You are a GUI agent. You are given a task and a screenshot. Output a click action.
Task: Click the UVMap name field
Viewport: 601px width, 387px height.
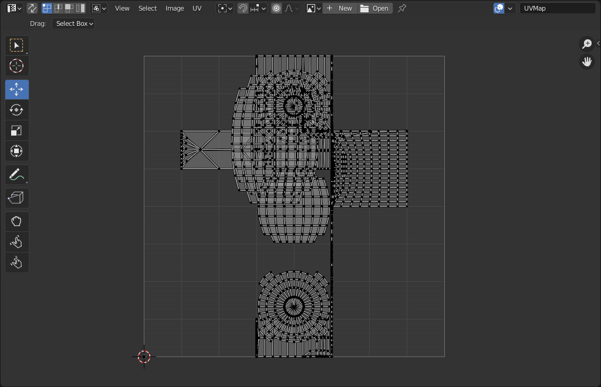(x=558, y=8)
